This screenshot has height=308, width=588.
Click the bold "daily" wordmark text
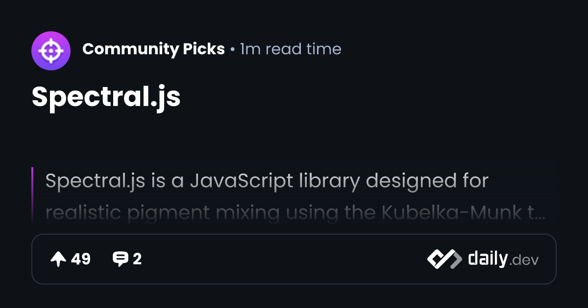pyautogui.click(x=487, y=259)
